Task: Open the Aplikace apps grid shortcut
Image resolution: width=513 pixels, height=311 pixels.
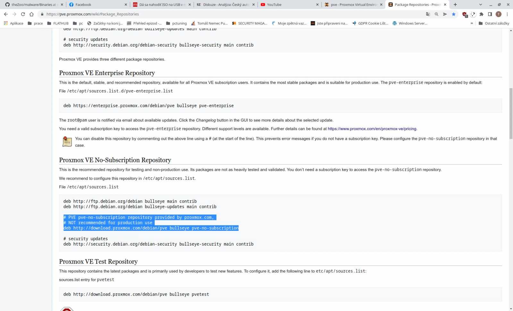Action: pos(13,23)
